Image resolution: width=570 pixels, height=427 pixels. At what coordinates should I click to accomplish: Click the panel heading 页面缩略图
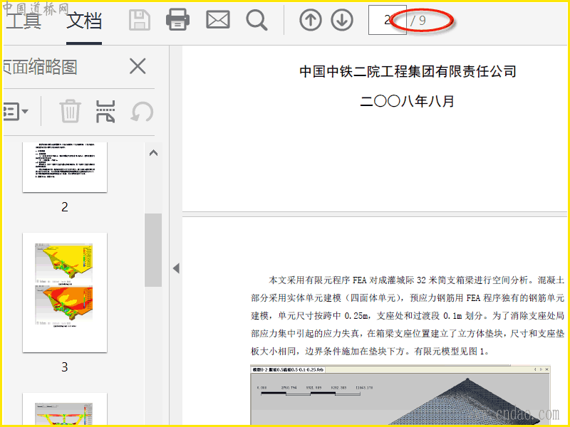[40, 67]
